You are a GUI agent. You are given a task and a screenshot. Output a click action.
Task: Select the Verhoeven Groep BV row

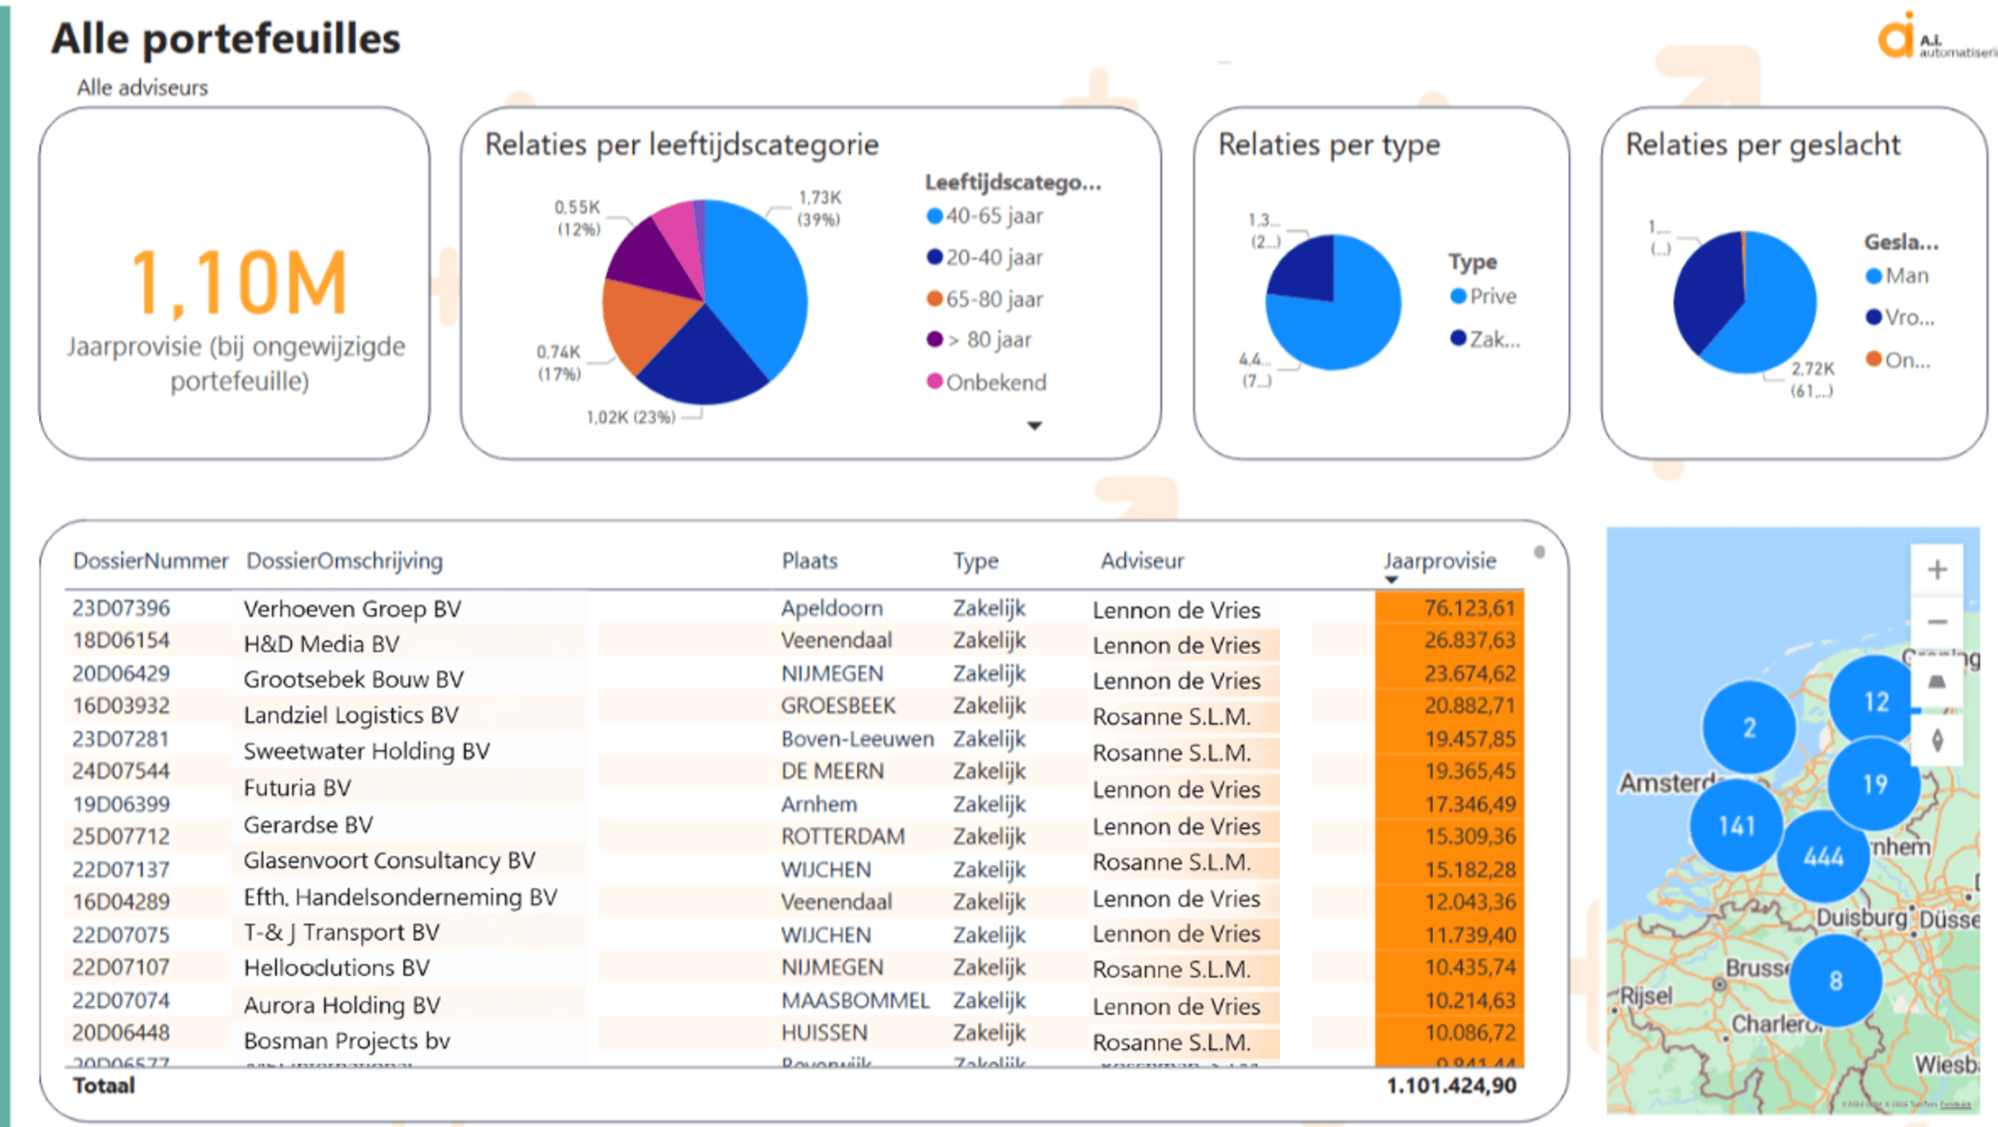tap(794, 609)
